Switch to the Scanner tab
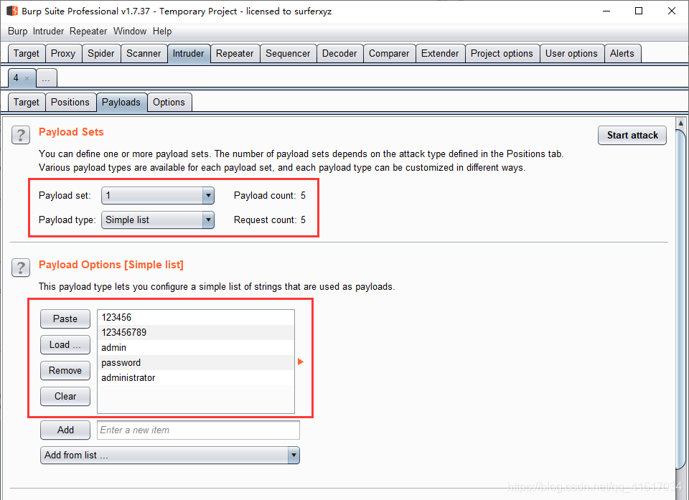Screen dimensions: 689x500 pos(144,54)
